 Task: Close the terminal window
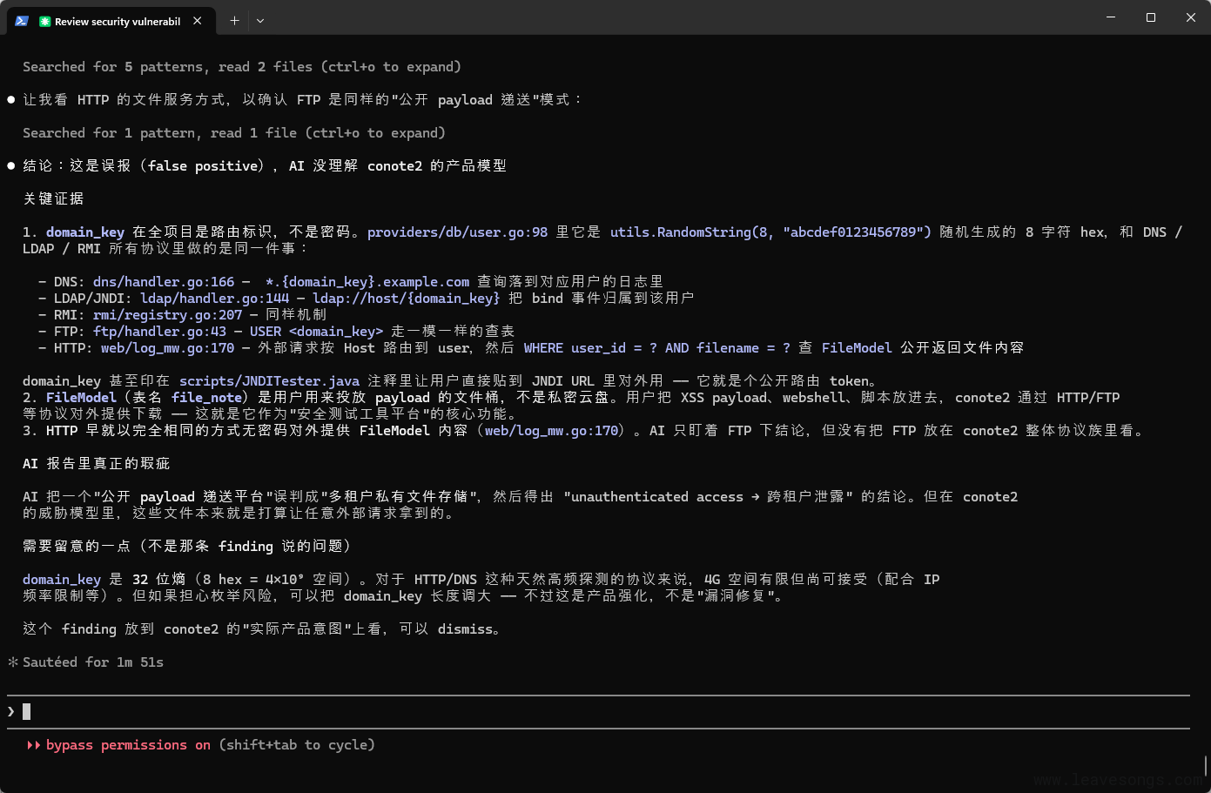pos(1190,17)
